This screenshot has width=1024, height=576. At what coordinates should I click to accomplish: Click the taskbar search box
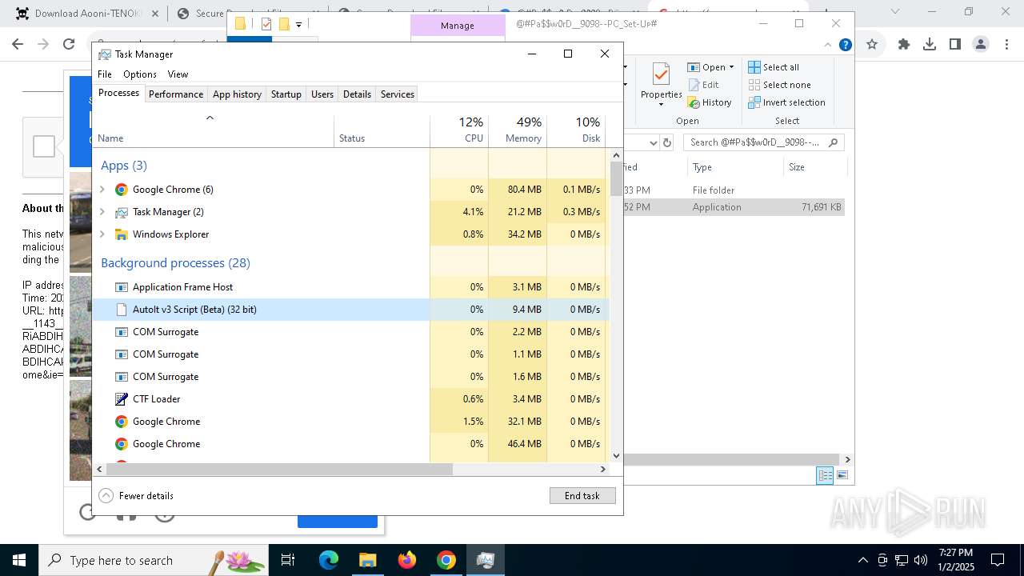pyautogui.click(x=154, y=560)
